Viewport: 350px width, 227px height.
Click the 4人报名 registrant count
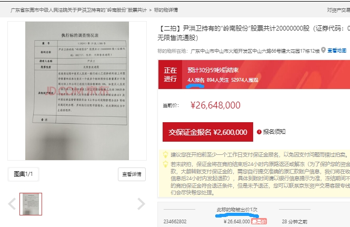[196, 80]
